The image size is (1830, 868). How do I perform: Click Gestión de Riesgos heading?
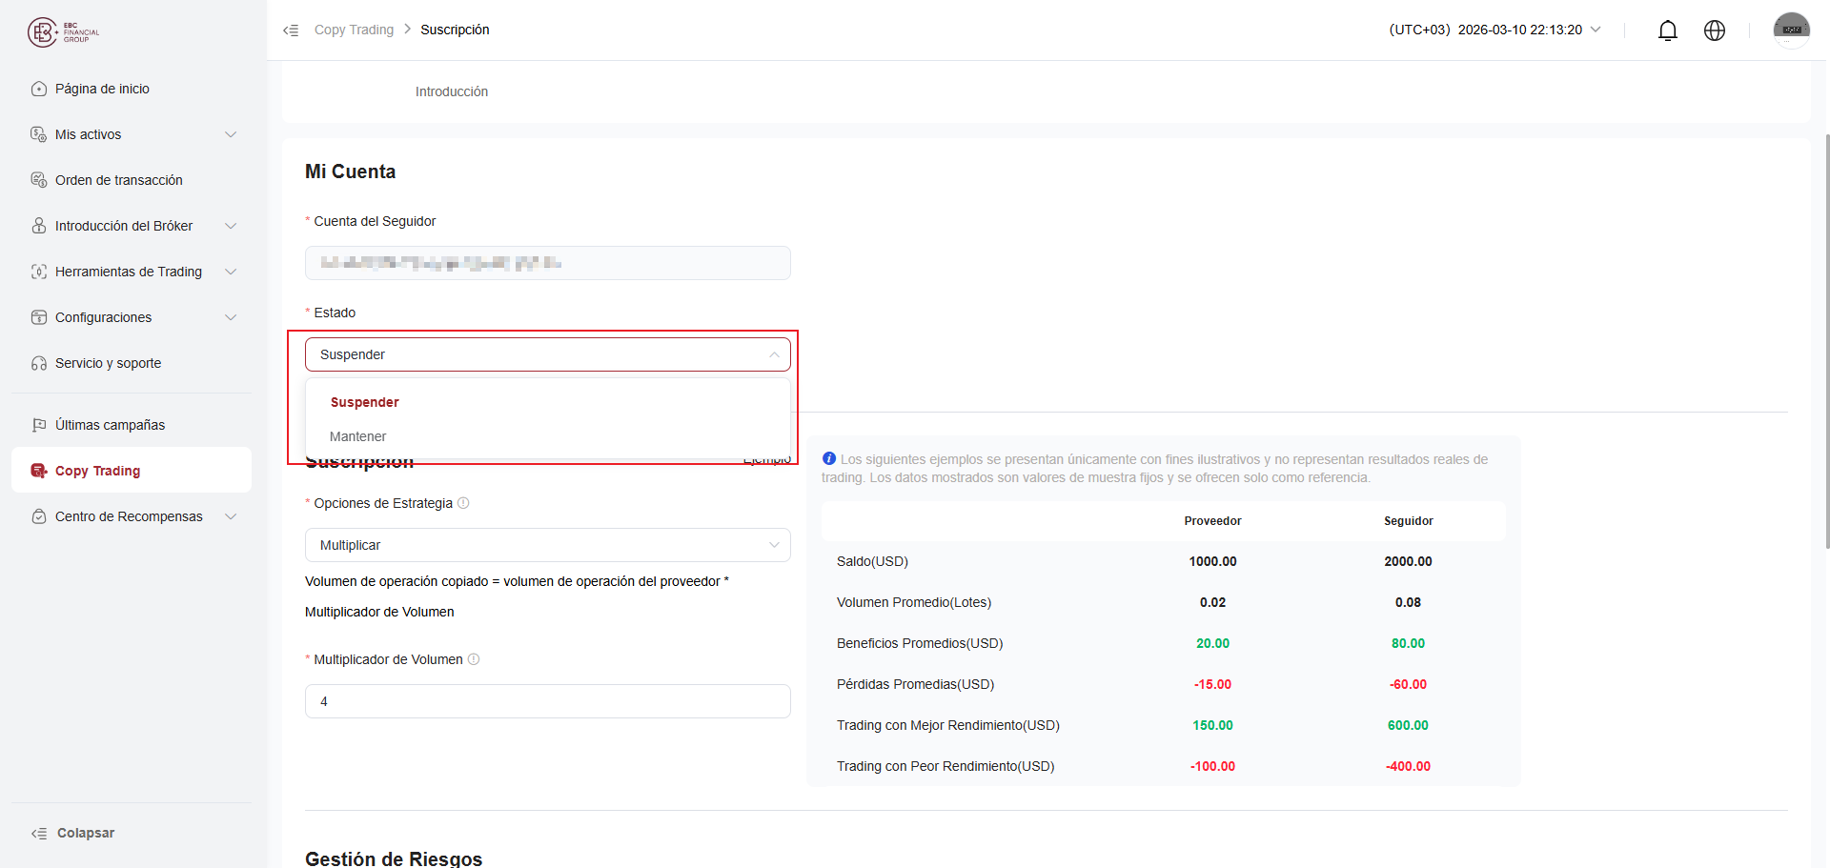394,858
